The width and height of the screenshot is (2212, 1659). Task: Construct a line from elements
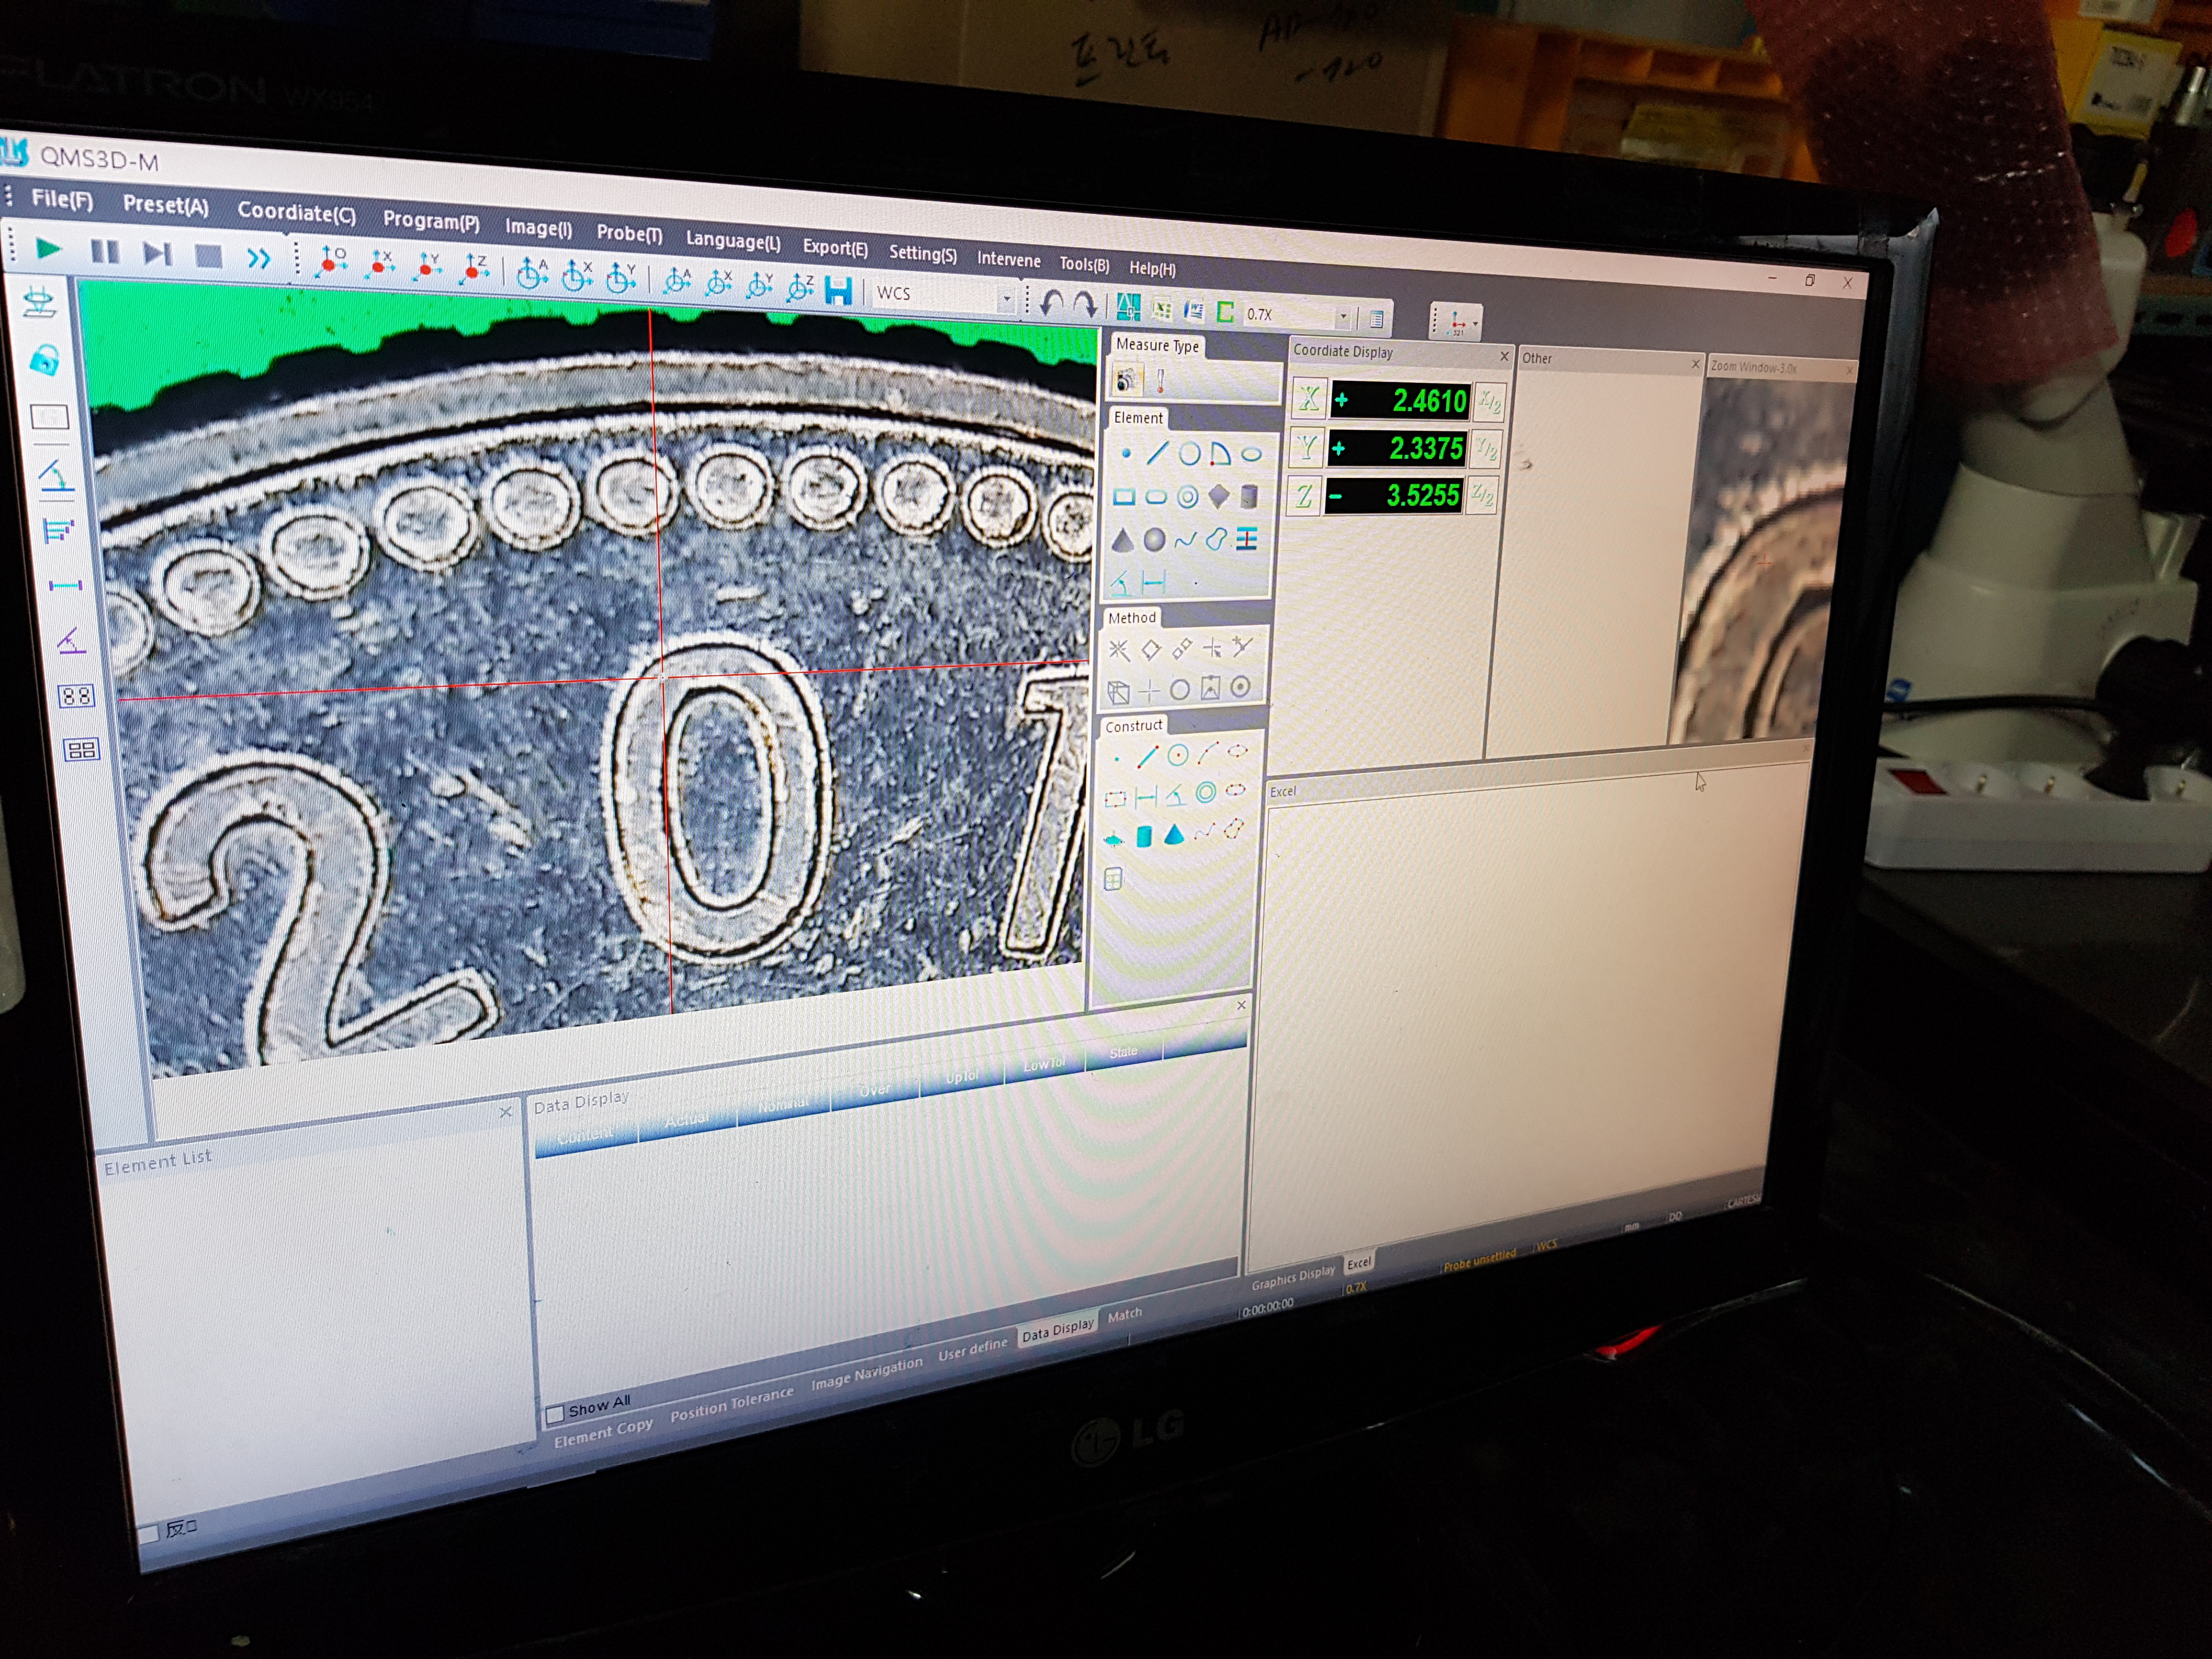pos(1146,755)
